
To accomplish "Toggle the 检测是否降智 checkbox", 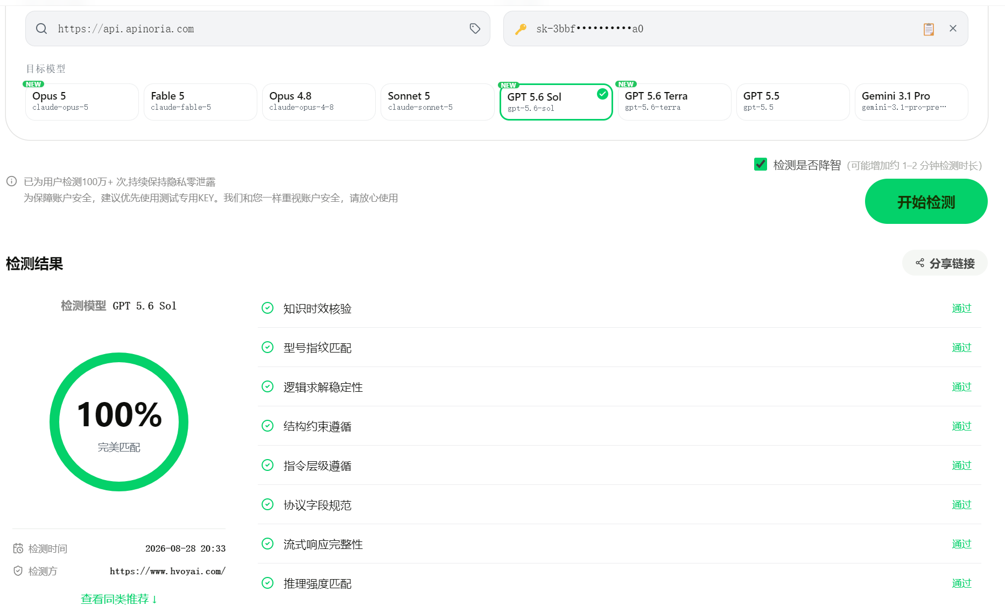I will [761, 164].
